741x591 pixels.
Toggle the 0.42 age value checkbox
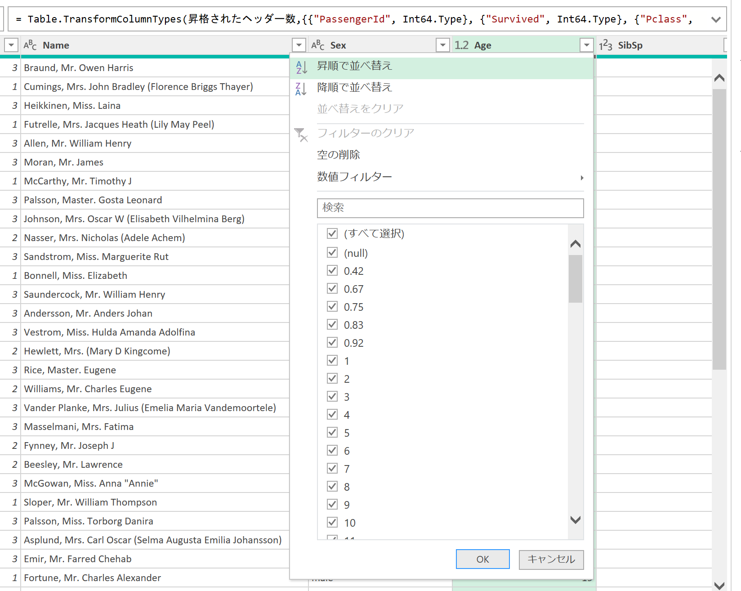click(332, 270)
